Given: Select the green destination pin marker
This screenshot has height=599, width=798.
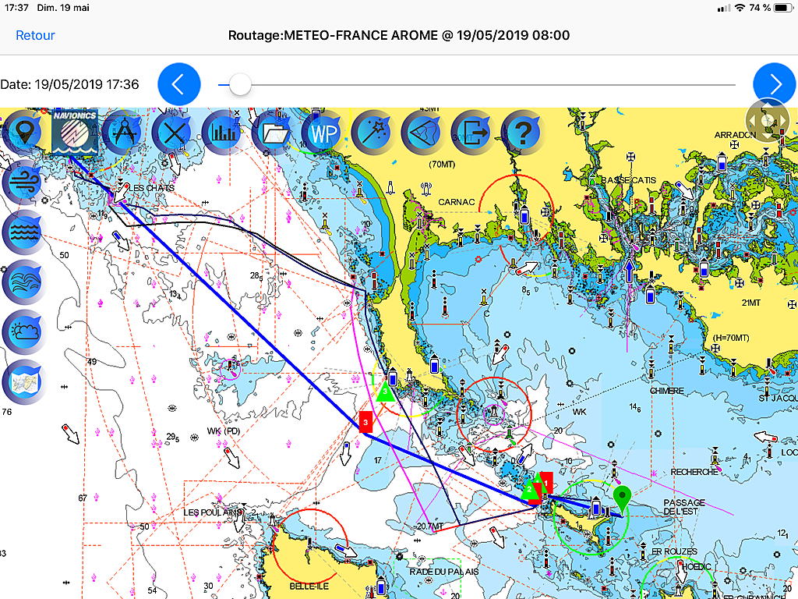Looking at the screenshot, I should coord(621,499).
